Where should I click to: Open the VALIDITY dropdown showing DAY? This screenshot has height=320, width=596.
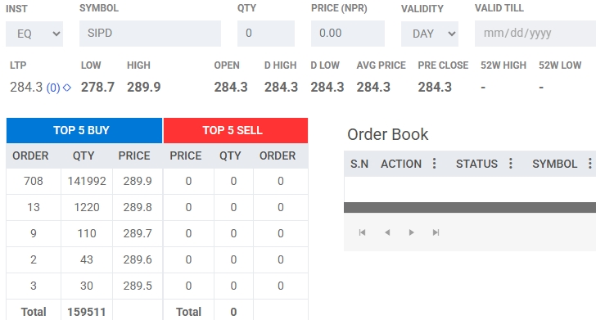tap(430, 34)
